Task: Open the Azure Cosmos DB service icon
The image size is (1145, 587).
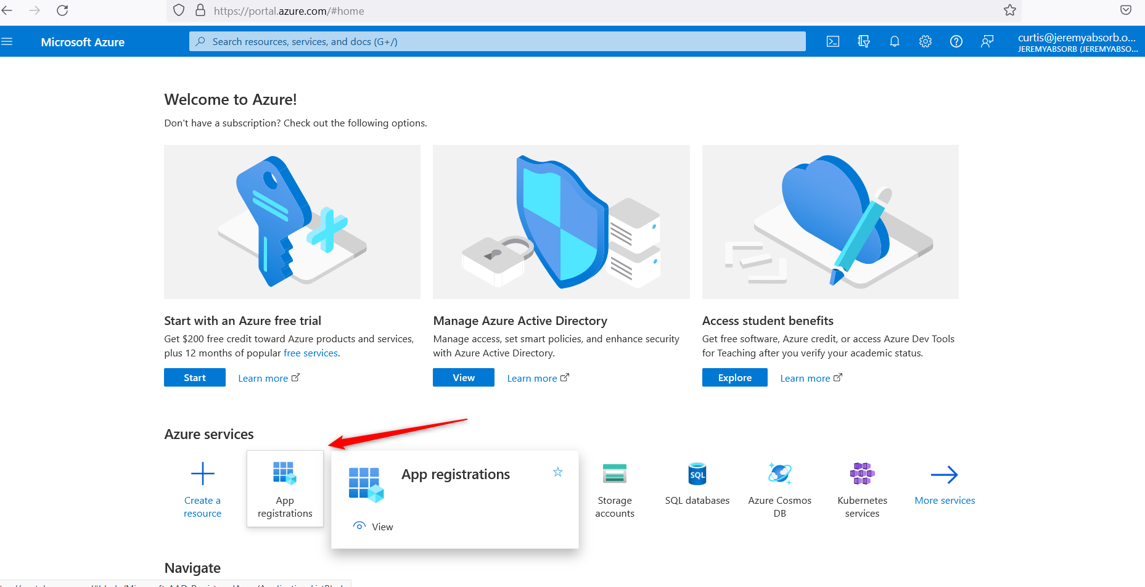Action: coord(780,474)
